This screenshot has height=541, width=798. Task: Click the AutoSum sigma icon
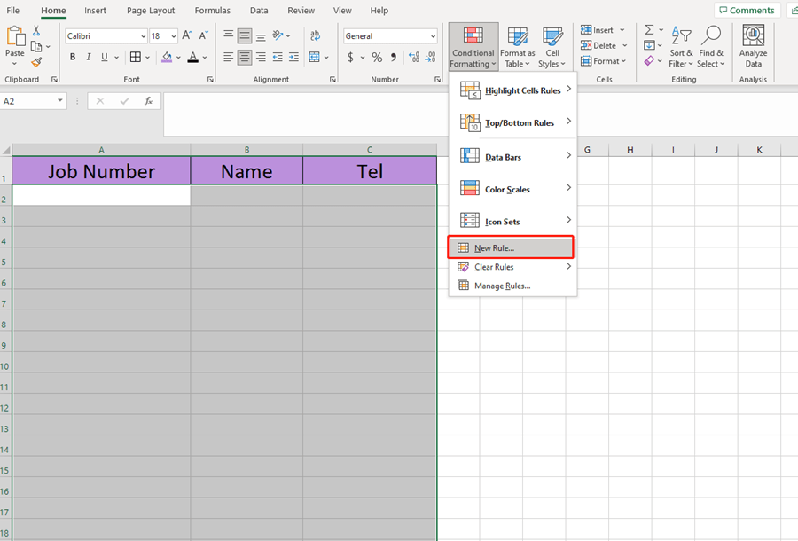[x=649, y=30]
